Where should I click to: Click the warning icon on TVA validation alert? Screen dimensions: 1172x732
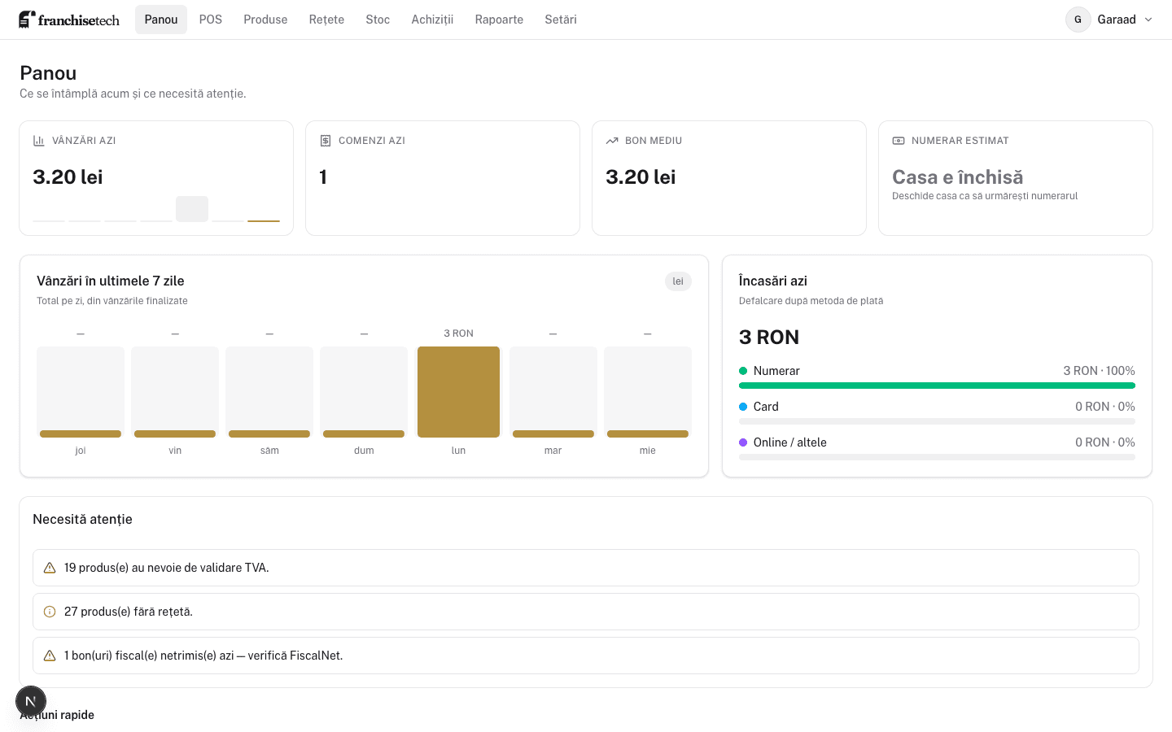click(x=50, y=568)
